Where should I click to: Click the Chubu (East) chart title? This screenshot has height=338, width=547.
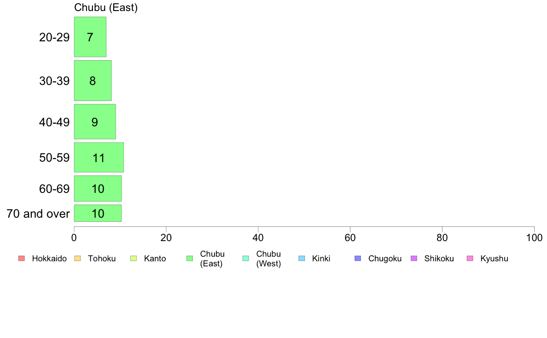(x=106, y=8)
